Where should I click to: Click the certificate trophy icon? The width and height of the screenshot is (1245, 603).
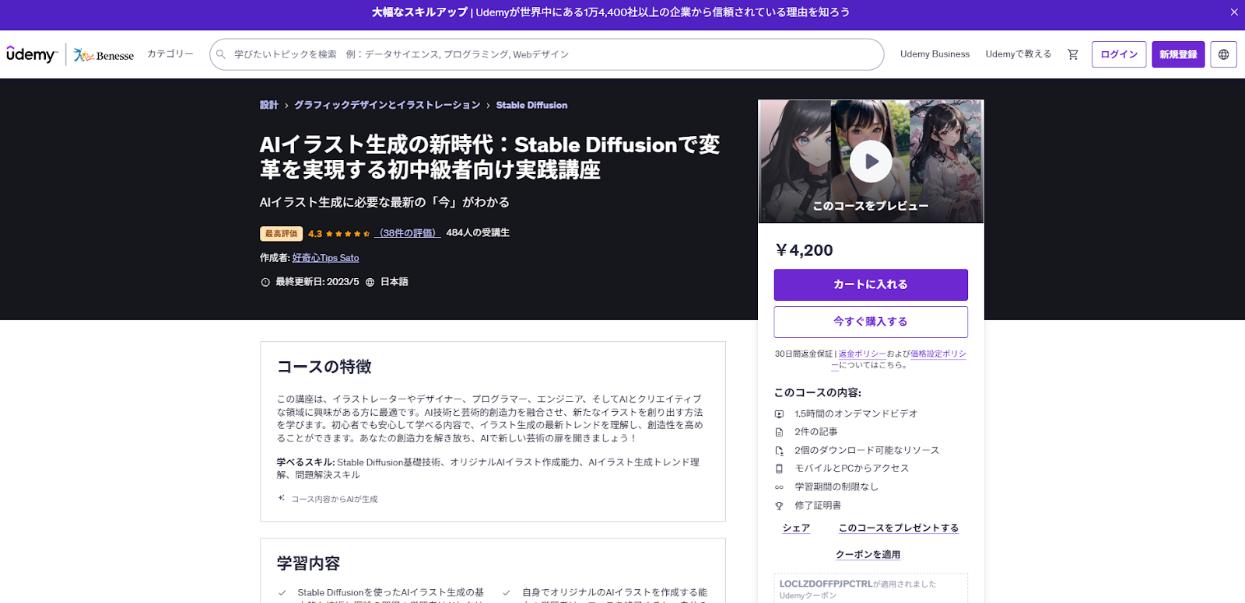pyautogui.click(x=779, y=506)
